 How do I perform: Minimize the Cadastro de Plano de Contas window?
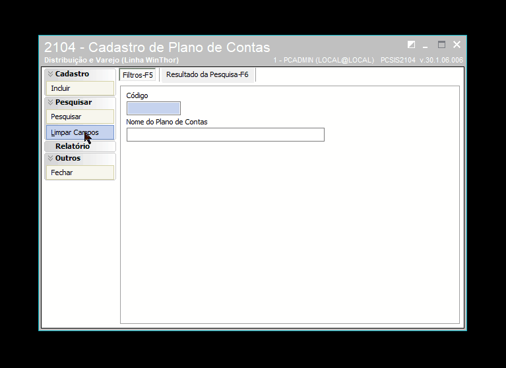426,45
